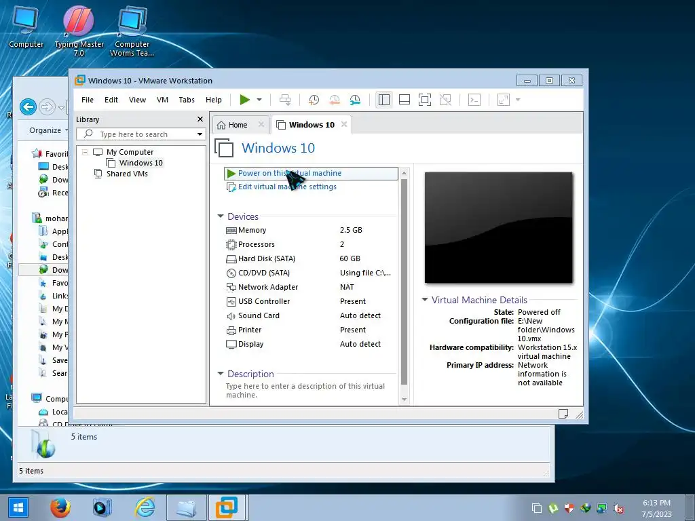Click the summary pane vertical scrollbar
This screenshot has height=521, width=695.
click(x=404, y=282)
